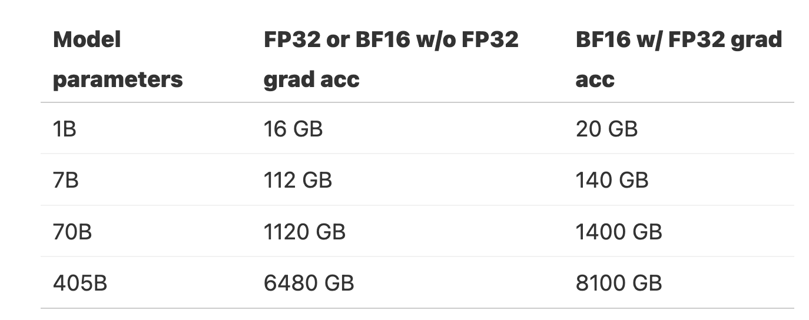This screenshot has width=809, height=320.
Task: Select the 20 GB memory value
Action: (x=606, y=129)
